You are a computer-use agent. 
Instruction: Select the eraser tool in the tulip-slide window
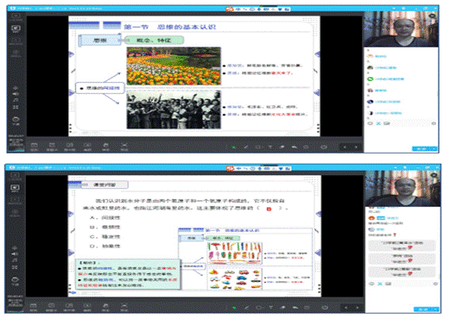(x=282, y=147)
